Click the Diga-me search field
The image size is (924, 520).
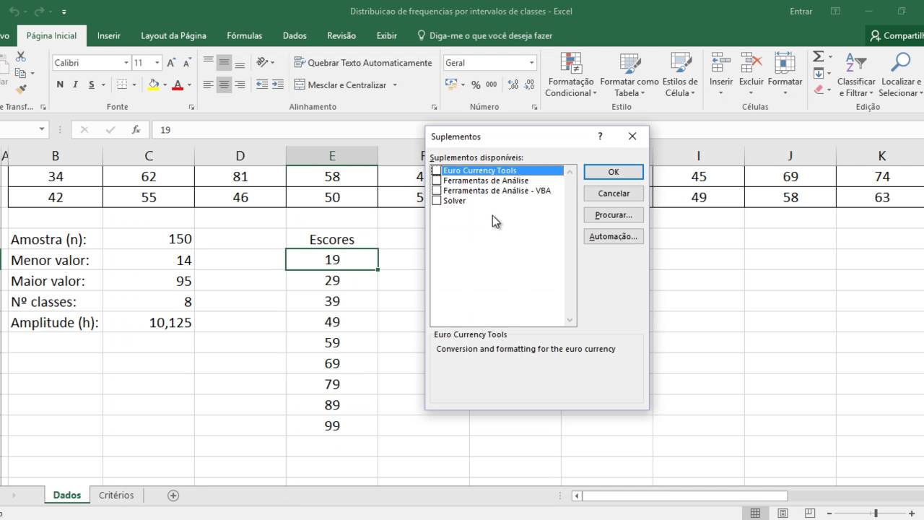click(484, 35)
